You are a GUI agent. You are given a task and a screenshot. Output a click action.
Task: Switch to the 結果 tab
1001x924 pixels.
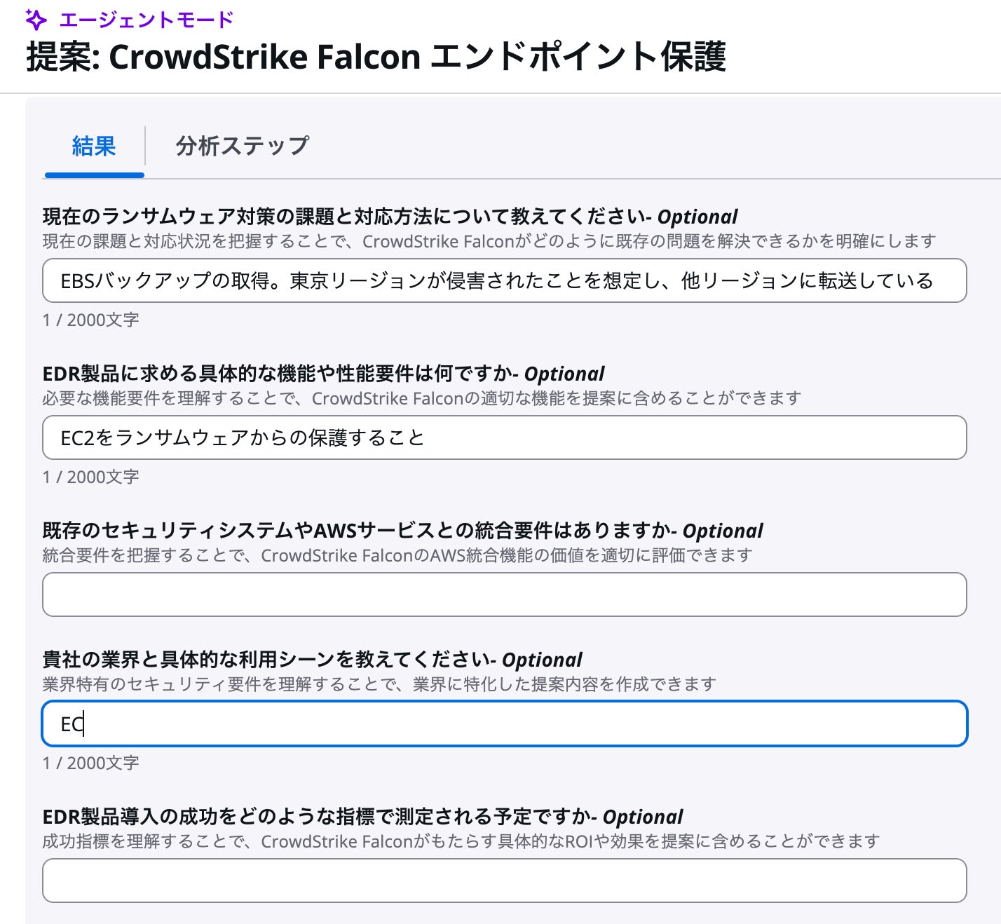click(x=94, y=147)
